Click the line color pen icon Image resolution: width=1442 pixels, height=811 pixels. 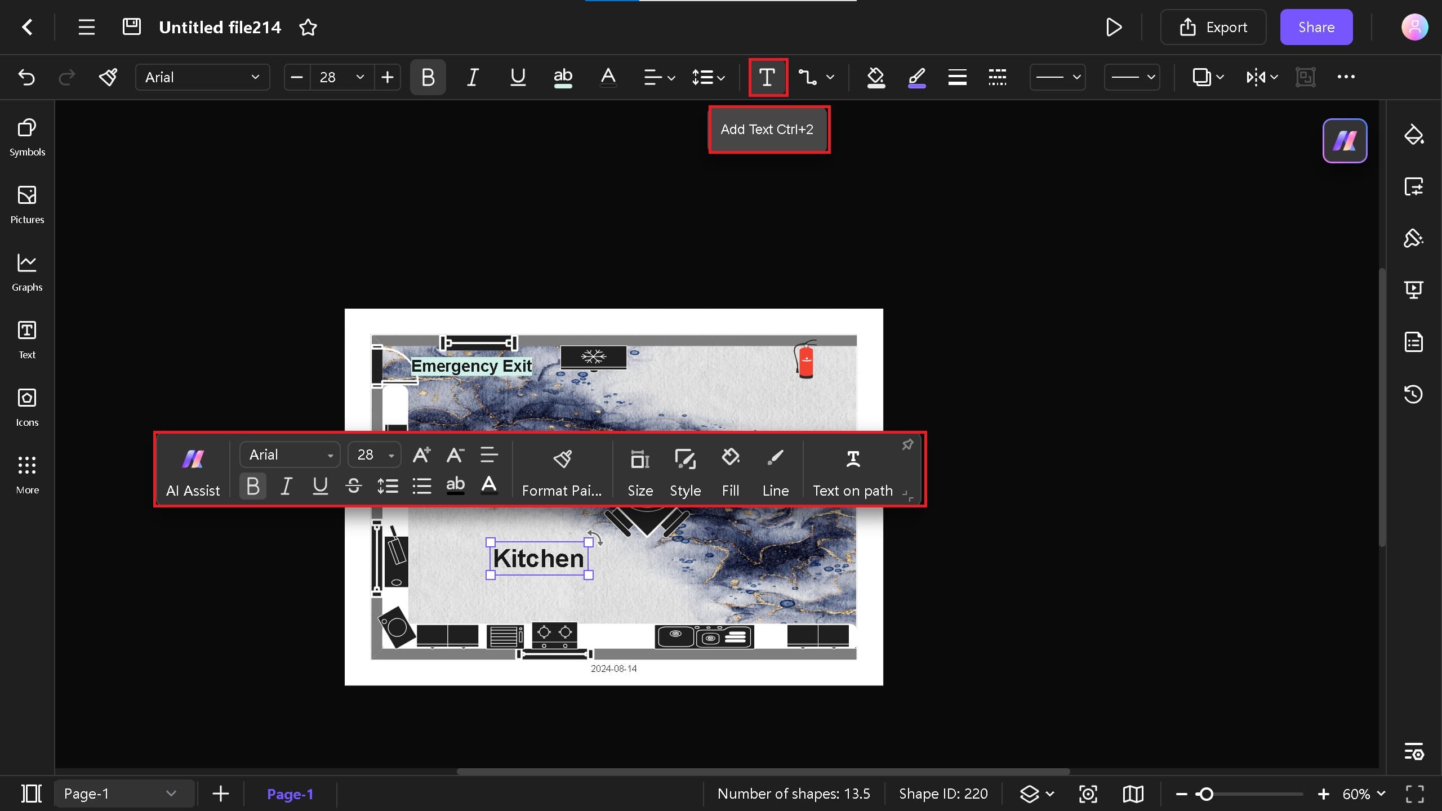(916, 77)
